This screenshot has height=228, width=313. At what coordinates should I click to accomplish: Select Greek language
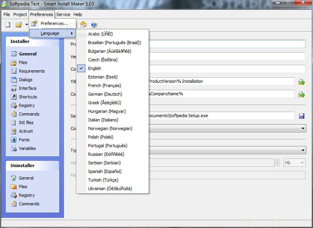click(113, 103)
